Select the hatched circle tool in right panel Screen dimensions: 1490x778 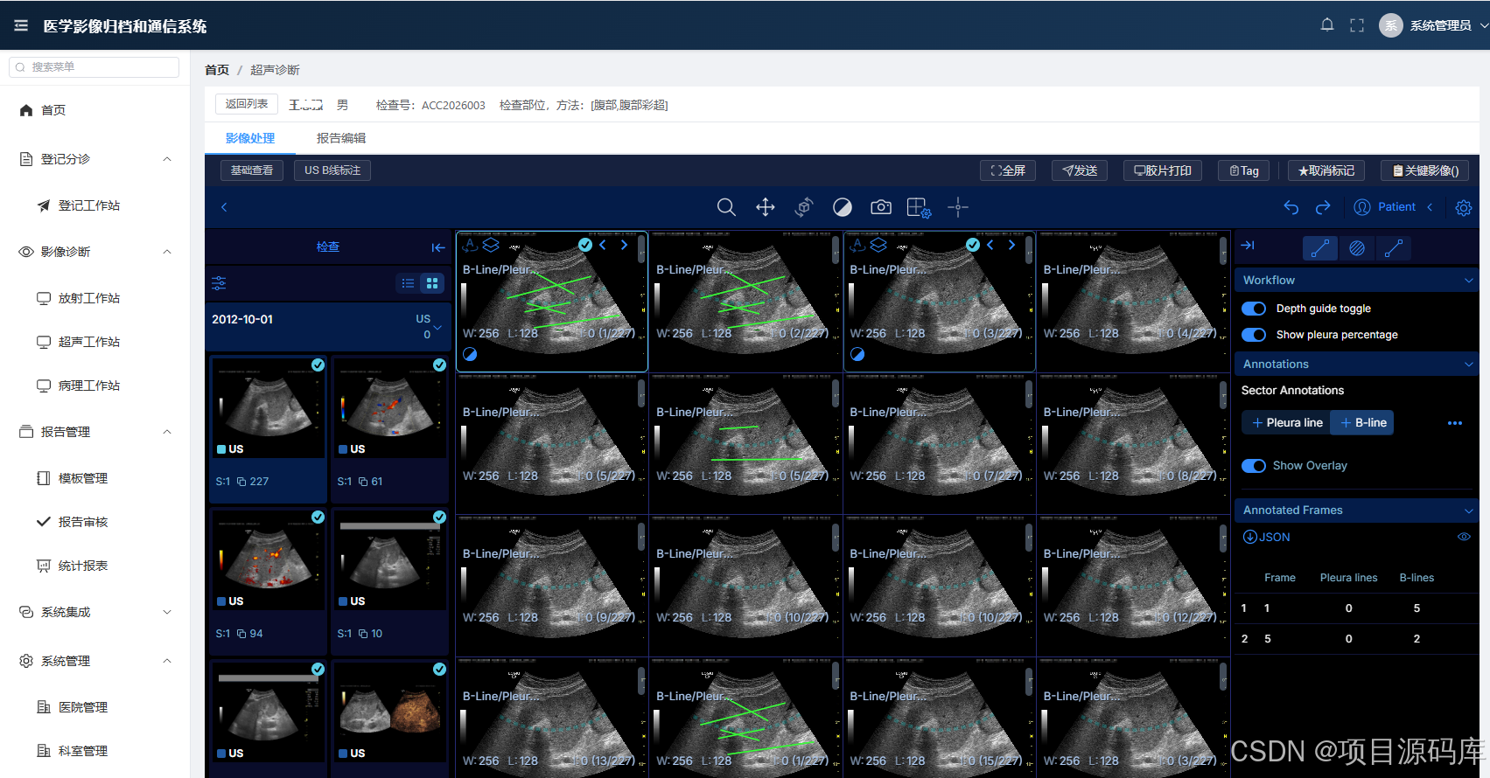click(x=1357, y=248)
